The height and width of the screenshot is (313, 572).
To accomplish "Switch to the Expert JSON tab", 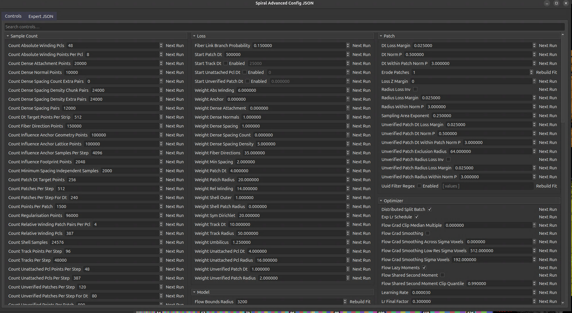I will point(41,16).
